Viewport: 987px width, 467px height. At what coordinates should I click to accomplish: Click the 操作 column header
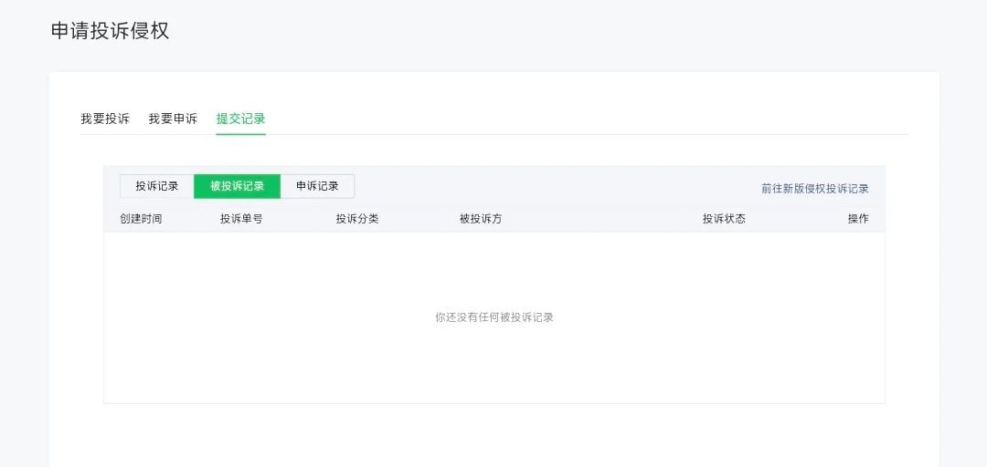[x=858, y=219]
